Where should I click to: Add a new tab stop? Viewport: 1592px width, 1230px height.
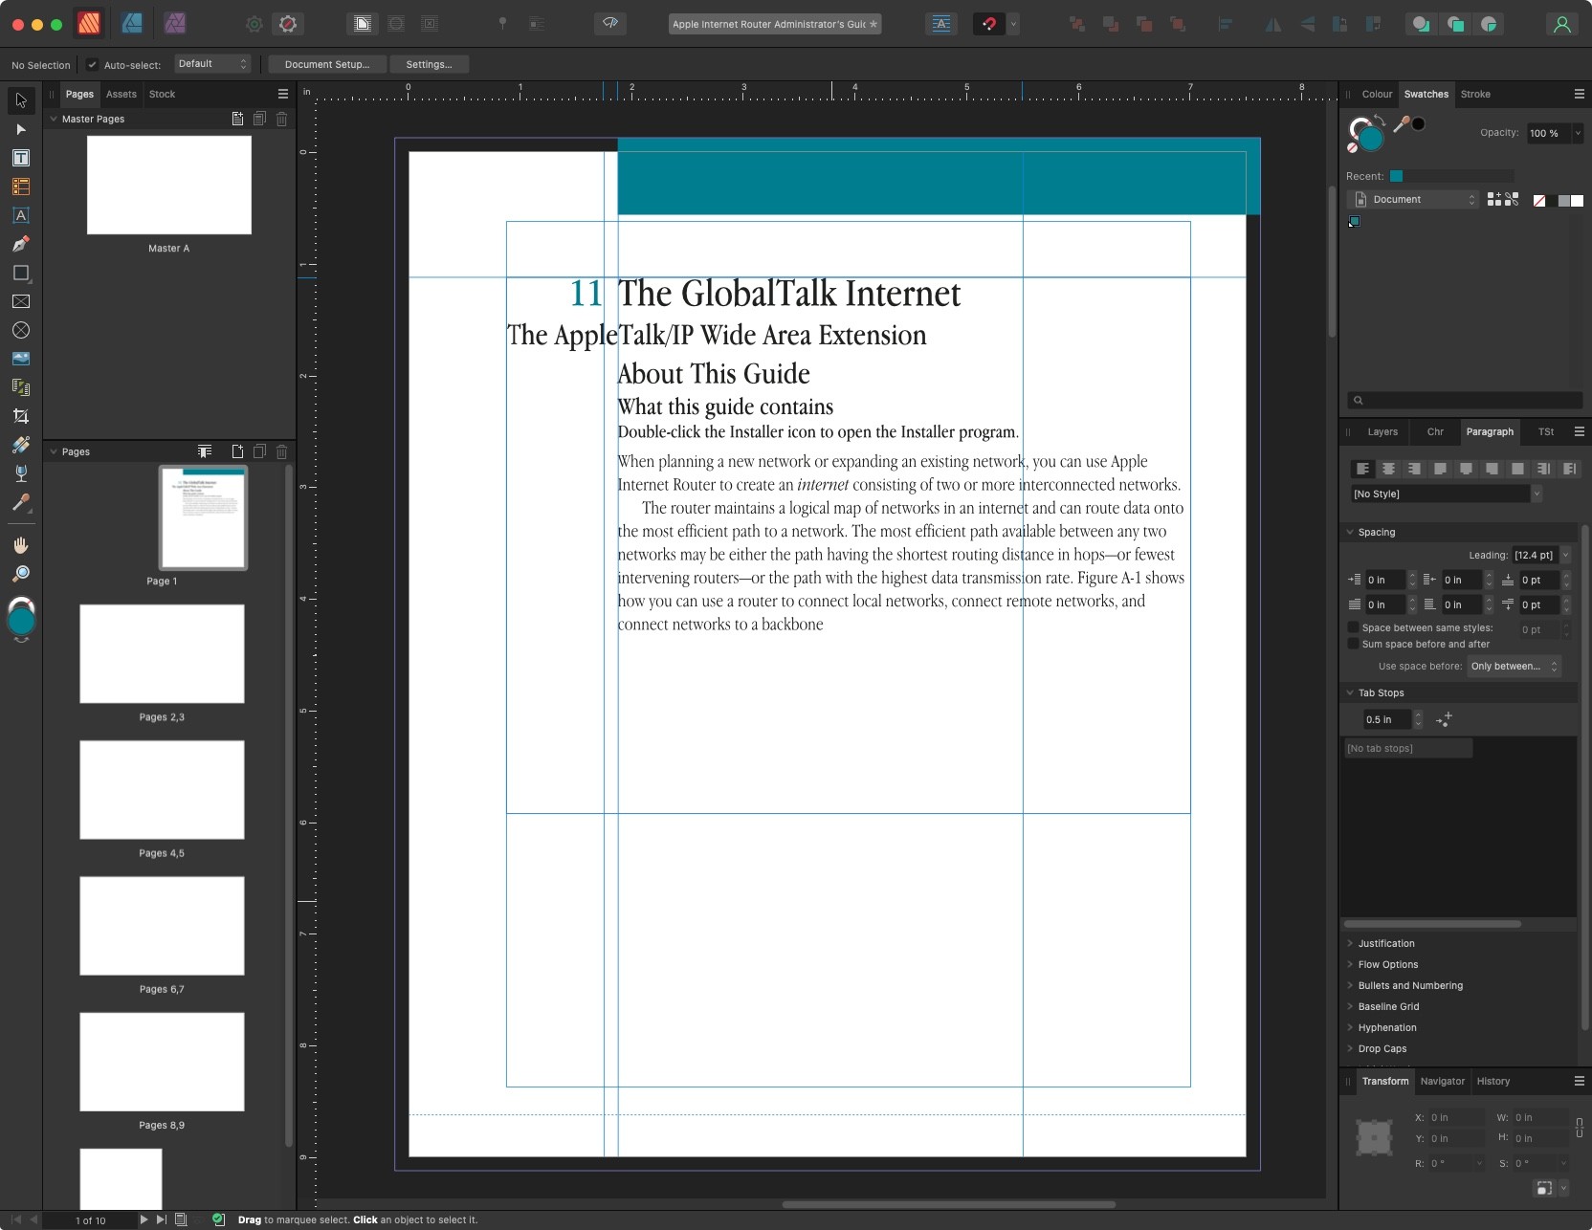tap(1444, 719)
